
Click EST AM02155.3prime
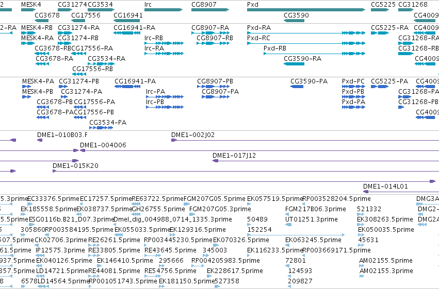coord(386,271)
